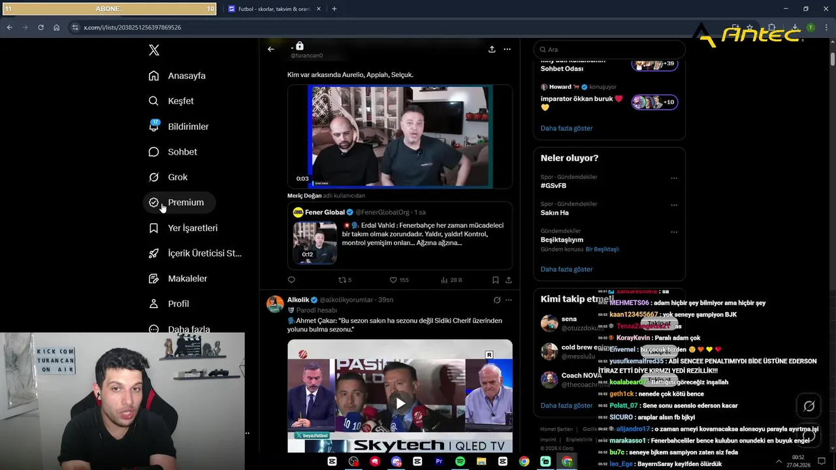Open İçerik Üreticisi Stüdyosu
The image size is (836, 470).
195,253
